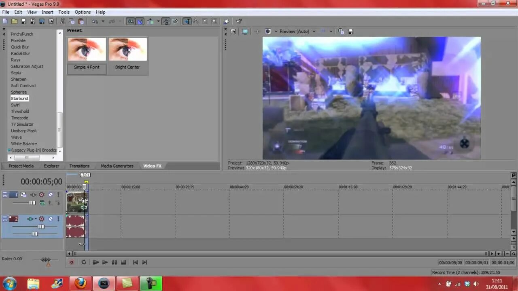Open the audio track 2 automation settings dropdown
Screen dimensions: 518x291
point(36,218)
